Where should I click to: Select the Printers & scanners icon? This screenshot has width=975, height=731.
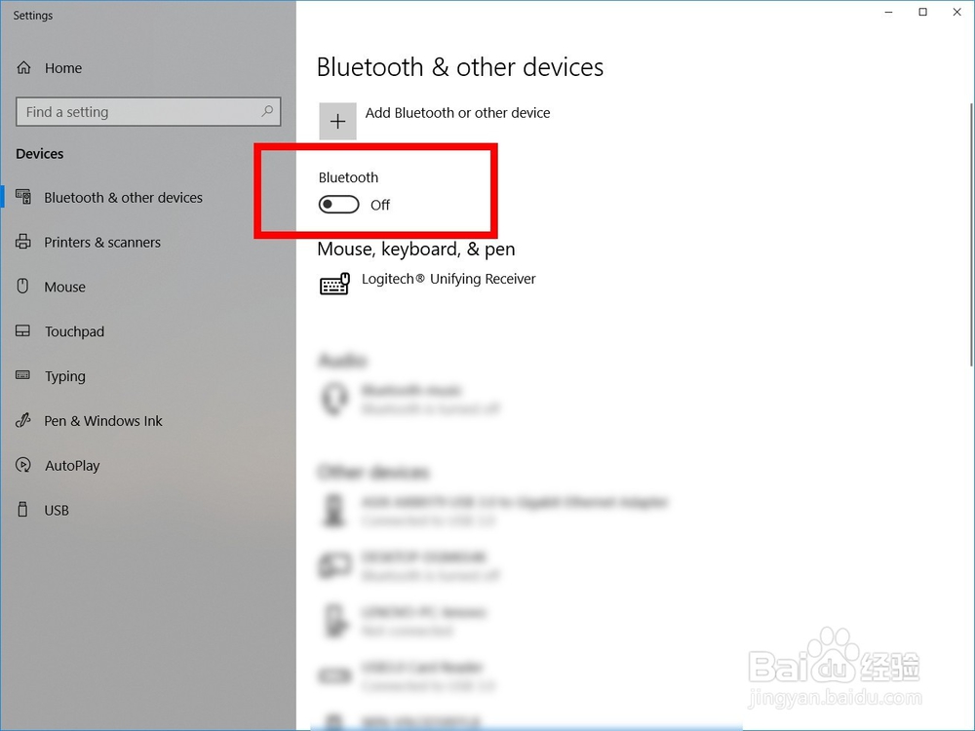pos(22,242)
